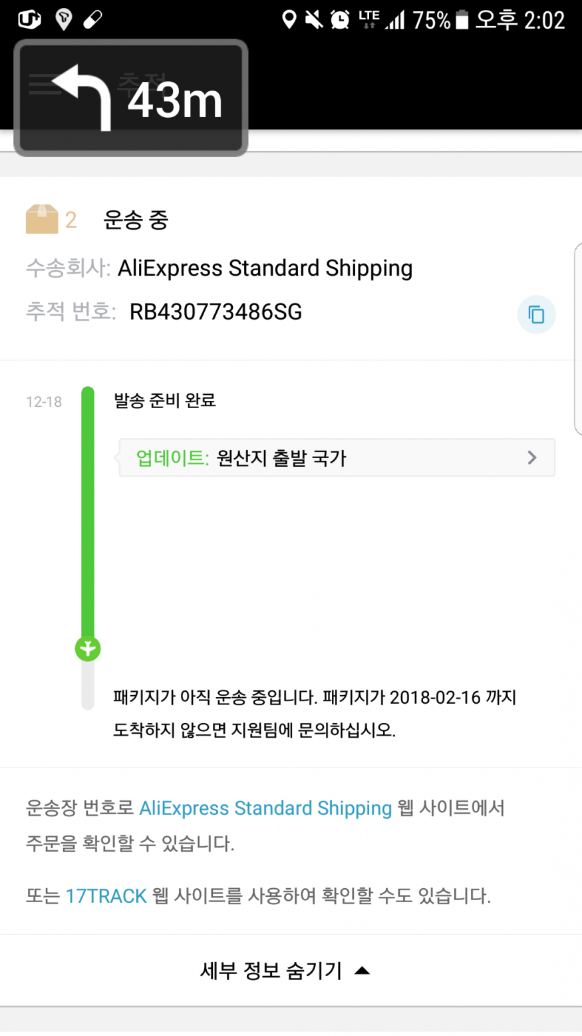The width and height of the screenshot is (582, 1036).
Task: Tap the muted sound icon in the status bar
Action: point(314,20)
